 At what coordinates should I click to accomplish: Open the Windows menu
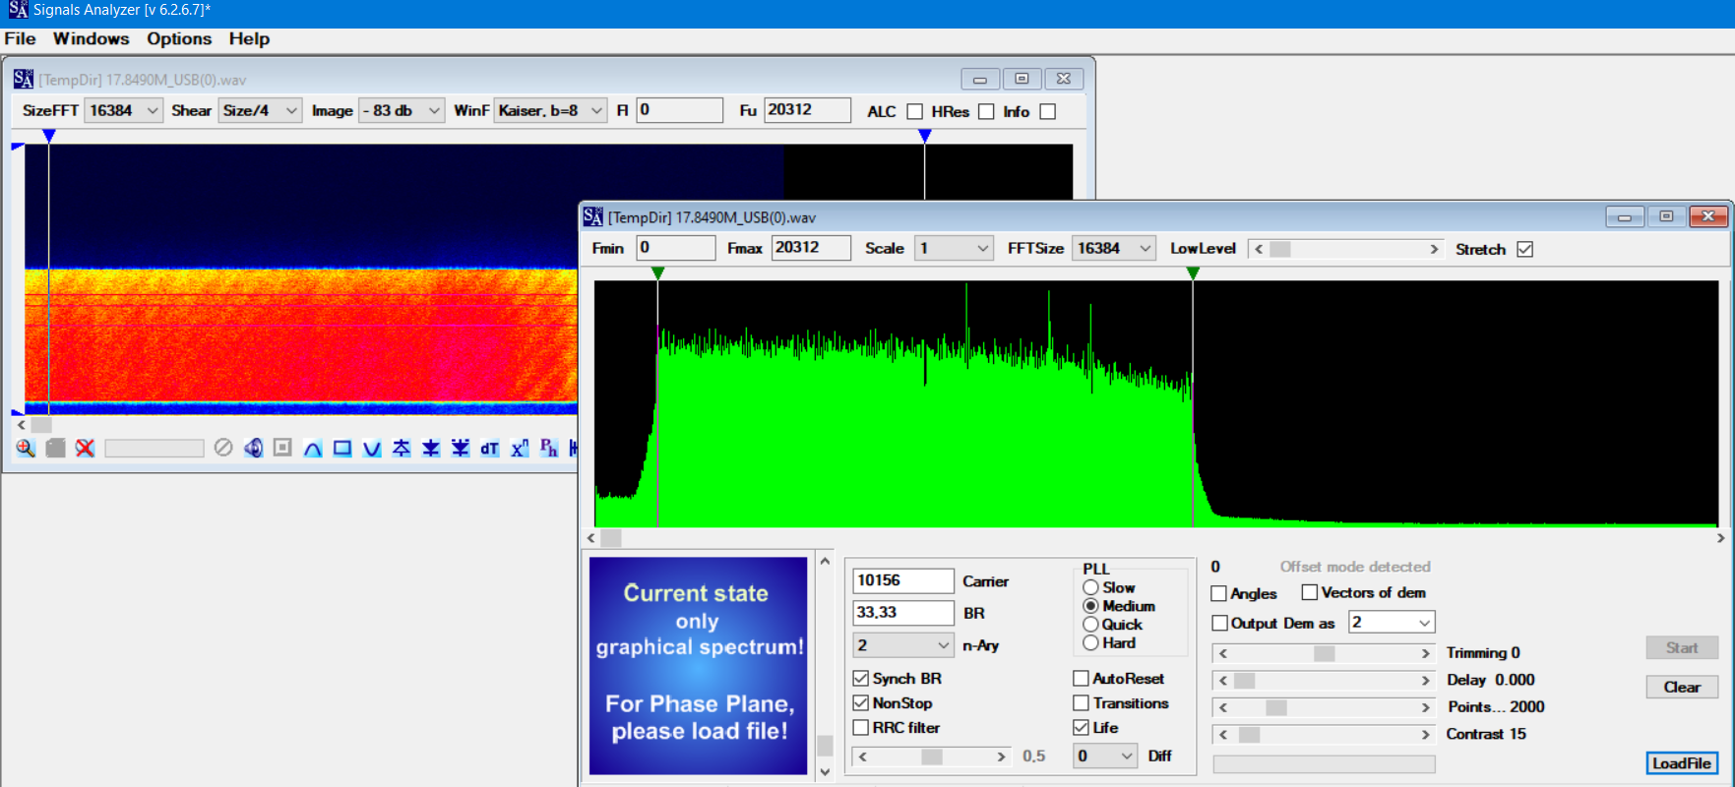[91, 39]
